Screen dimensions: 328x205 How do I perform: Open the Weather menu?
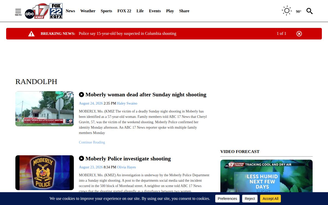click(x=88, y=11)
